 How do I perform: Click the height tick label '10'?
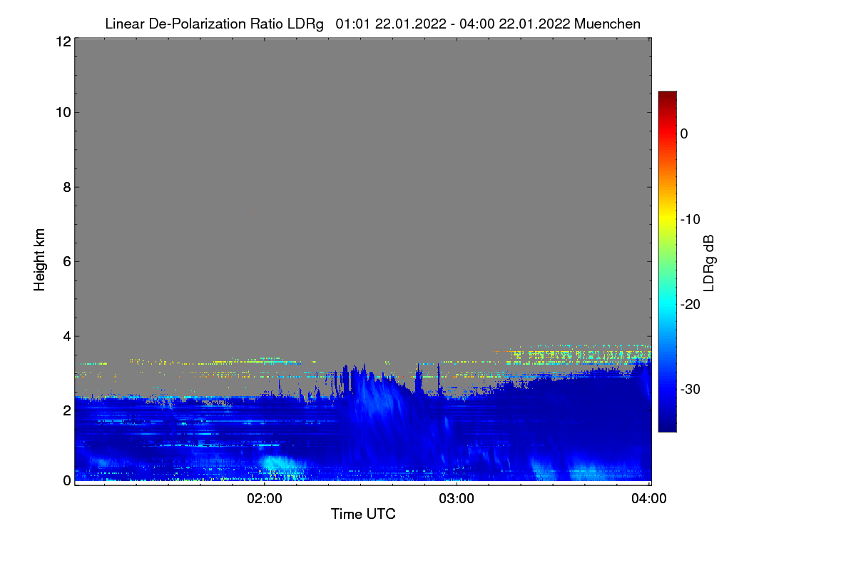62,112
